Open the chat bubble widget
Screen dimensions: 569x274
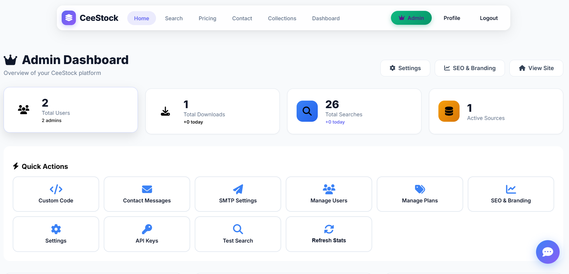548,252
